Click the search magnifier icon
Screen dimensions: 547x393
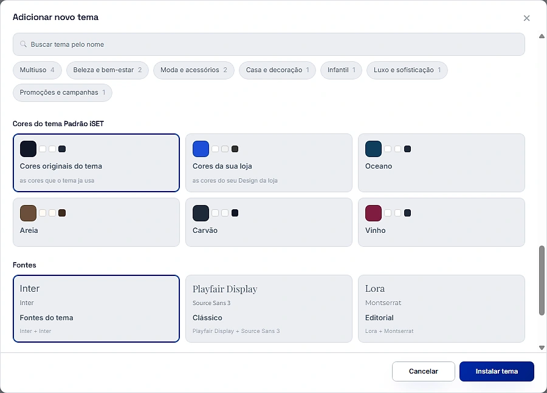click(x=23, y=44)
